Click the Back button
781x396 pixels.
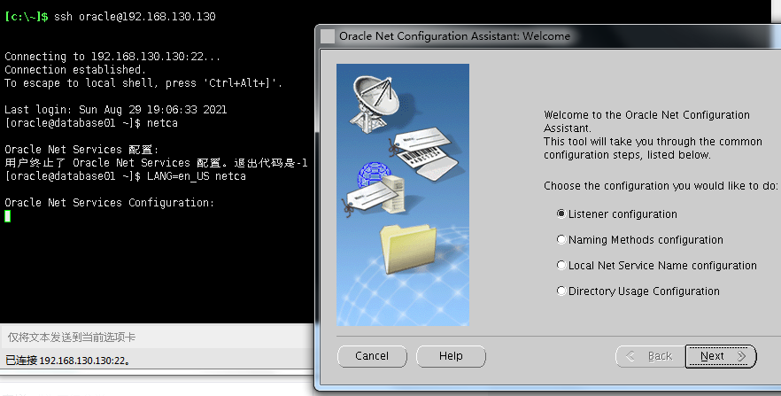(x=650, y=356)
